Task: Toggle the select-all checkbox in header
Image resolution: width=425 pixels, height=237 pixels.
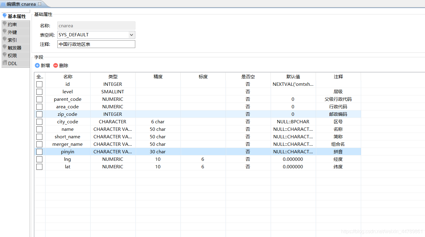Action: pyautogui.click(x=39, y=77)
